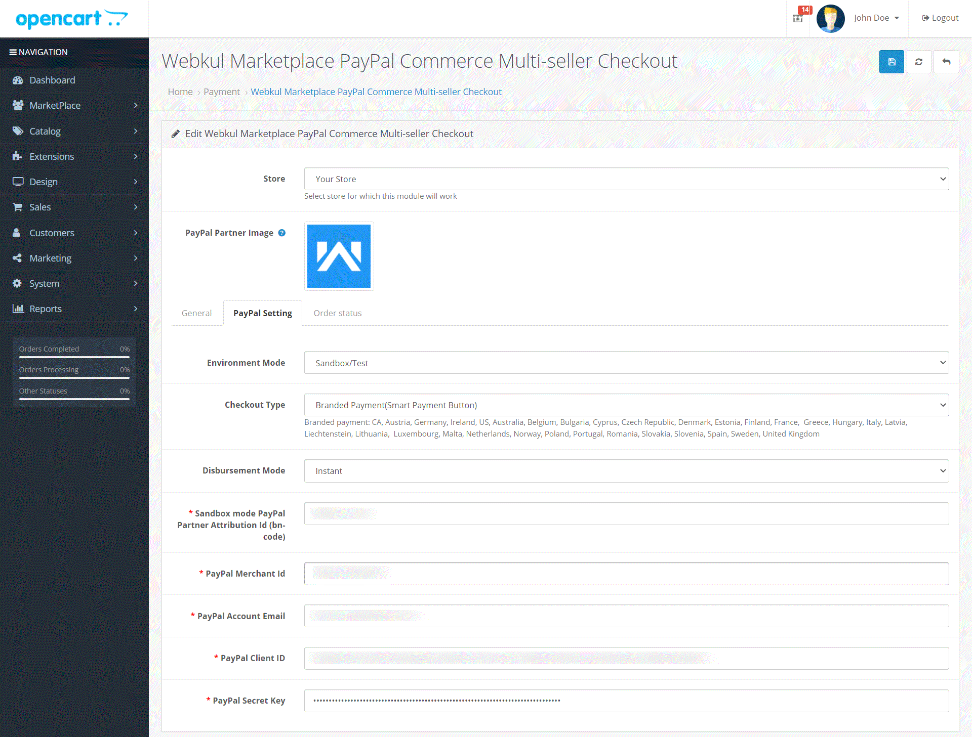Click the edit pencil icon in panel heading
Screen dimensions: 972x737
pyautogui.click(x=176, y=134)
